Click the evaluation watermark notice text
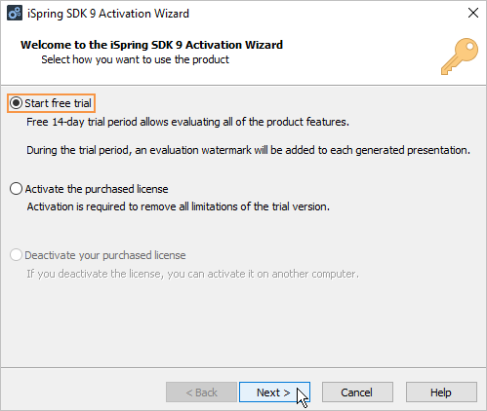 point(249,150)
